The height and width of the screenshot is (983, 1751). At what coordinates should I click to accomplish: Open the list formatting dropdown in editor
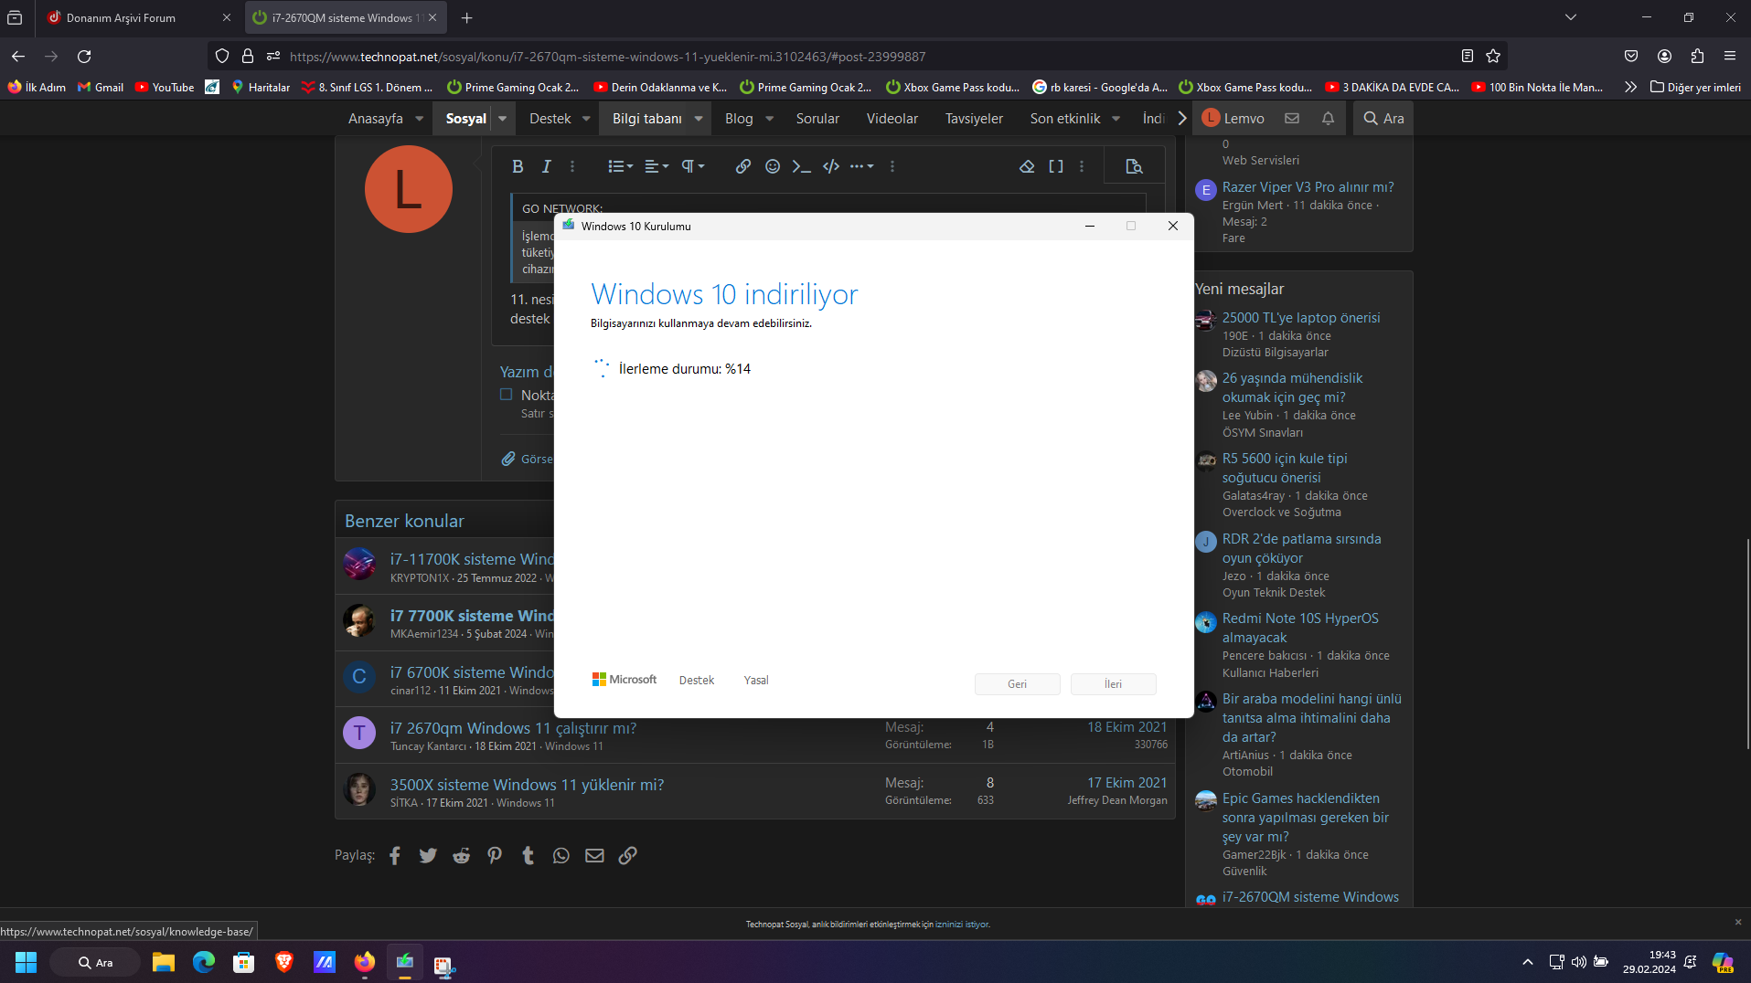pyautogui.click(x=620, y=166)
